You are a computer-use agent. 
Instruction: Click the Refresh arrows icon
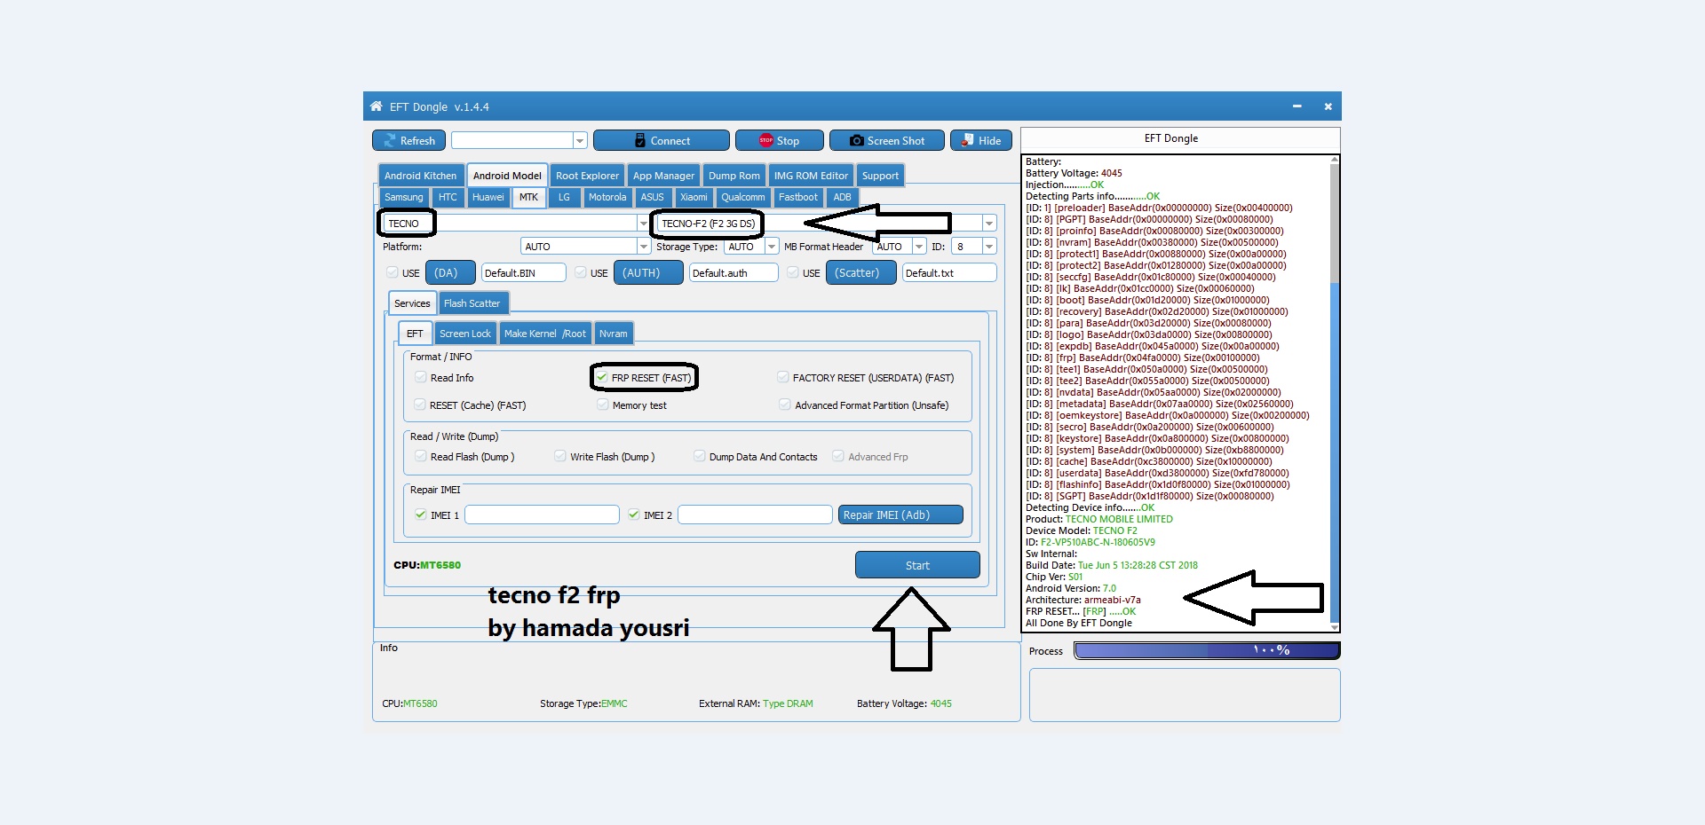point(390,140)
